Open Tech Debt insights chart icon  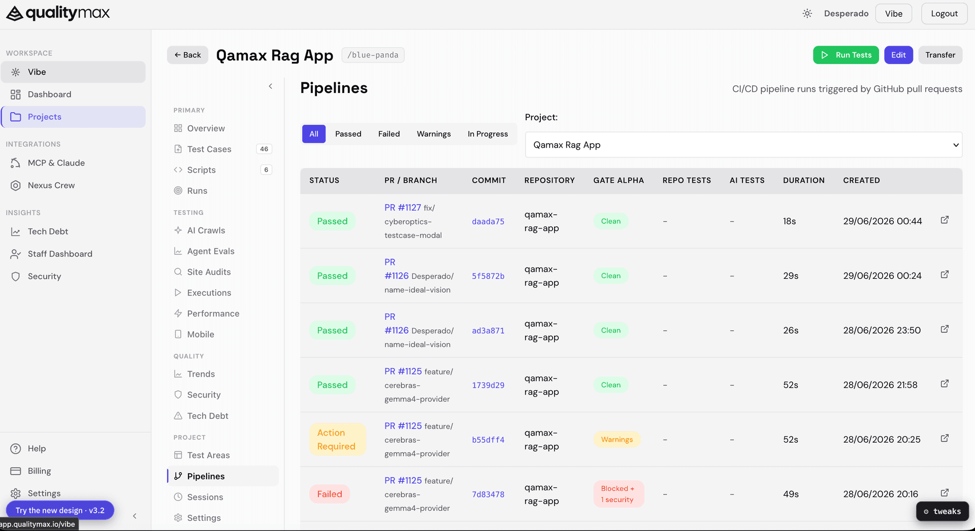pos(16,231)
